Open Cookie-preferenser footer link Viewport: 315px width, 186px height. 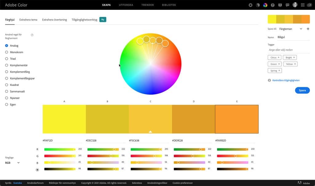click(183, 183)
